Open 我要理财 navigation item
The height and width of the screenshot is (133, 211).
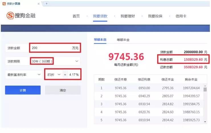128,16
